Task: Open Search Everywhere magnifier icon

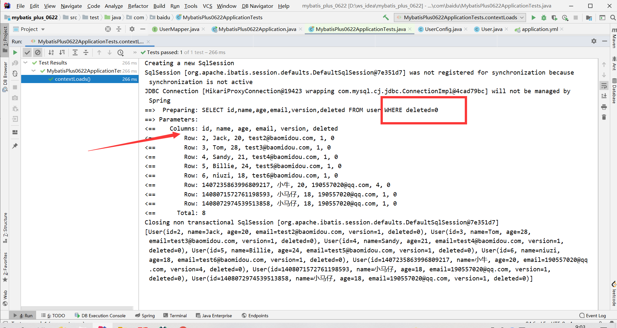Action: tap(613, 18)
